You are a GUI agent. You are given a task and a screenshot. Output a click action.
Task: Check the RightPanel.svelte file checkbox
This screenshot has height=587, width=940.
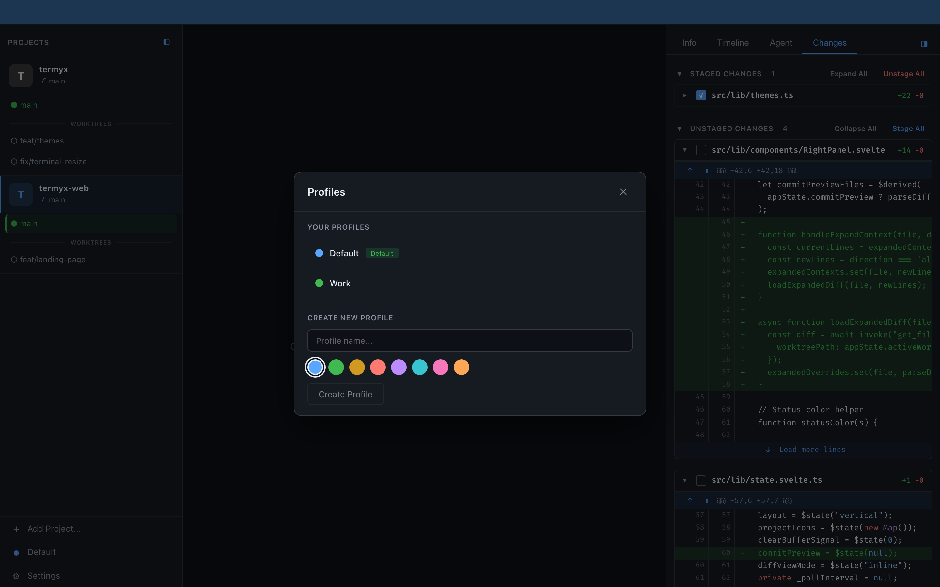click(x=701, y=150)
